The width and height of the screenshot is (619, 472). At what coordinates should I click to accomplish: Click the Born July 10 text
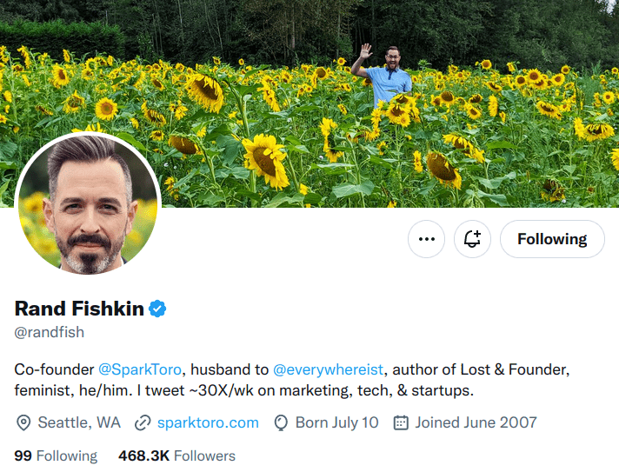tap(337, 422)
